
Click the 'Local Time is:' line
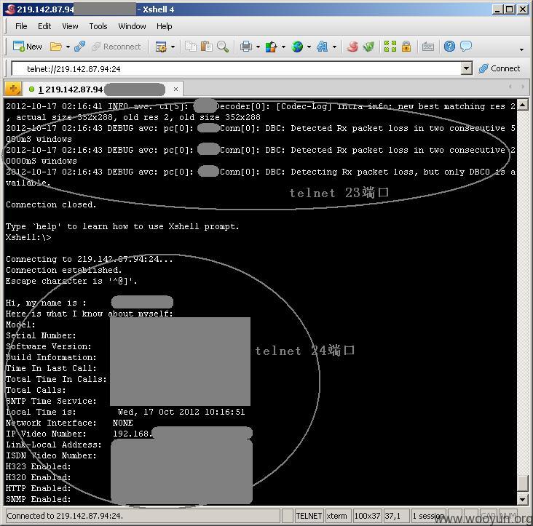tap(125, 412)
